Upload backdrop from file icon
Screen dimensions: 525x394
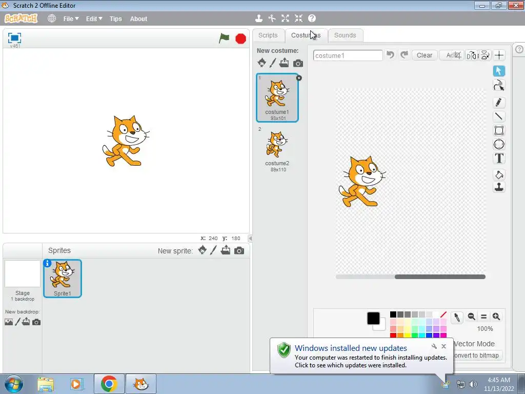[26, 322]
